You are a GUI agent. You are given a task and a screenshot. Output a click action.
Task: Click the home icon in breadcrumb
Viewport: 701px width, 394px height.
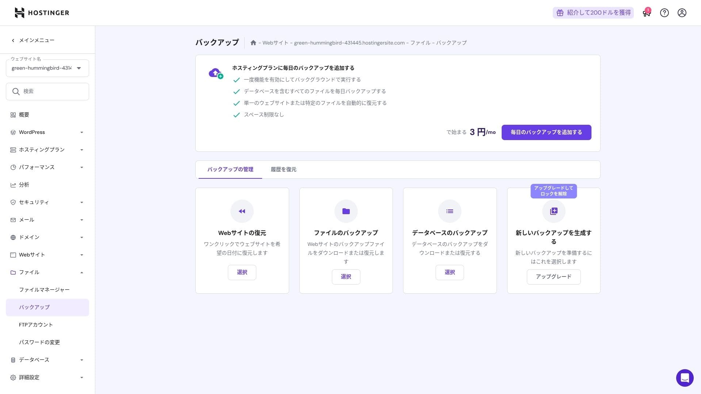coord(253,43)
